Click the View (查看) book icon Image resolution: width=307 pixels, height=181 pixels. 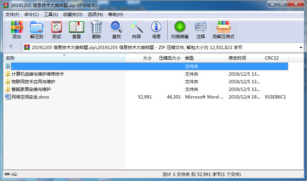(77, 27)
